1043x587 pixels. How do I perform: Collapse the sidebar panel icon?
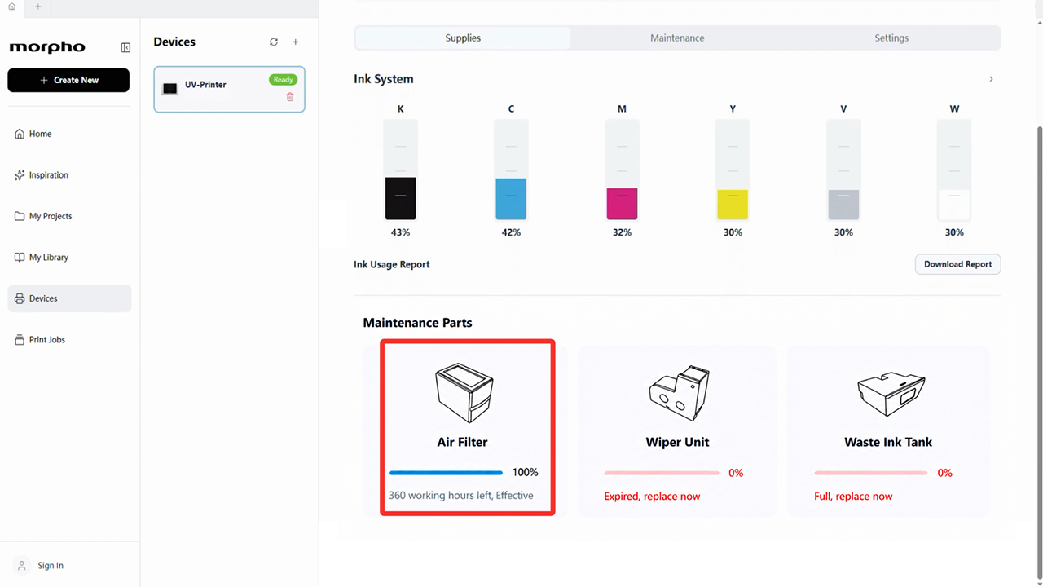point(125,48)
